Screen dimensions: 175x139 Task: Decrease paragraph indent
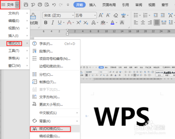point(156,15)
